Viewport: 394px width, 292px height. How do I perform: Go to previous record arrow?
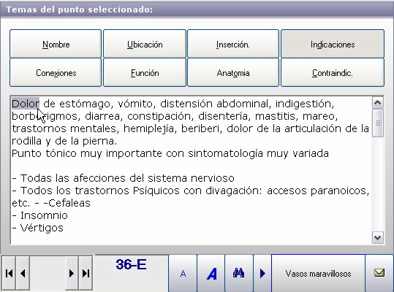(x=23, y=273)
